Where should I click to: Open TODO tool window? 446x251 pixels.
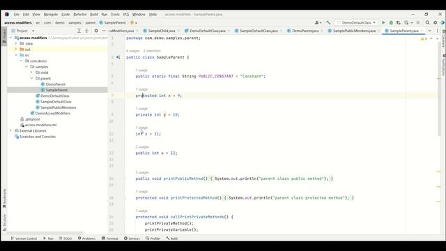click(66, 238)
